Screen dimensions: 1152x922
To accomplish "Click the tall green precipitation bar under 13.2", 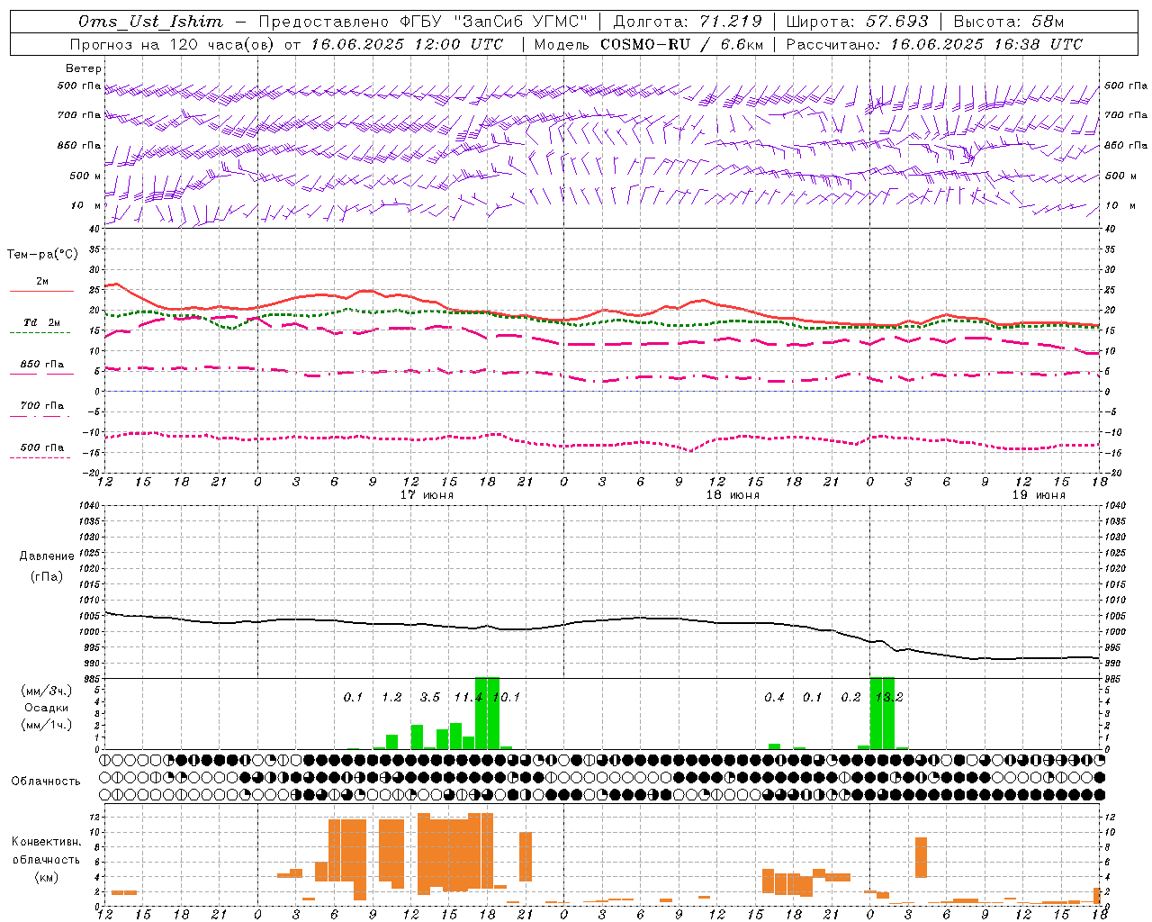I will [x=883, y=713].
